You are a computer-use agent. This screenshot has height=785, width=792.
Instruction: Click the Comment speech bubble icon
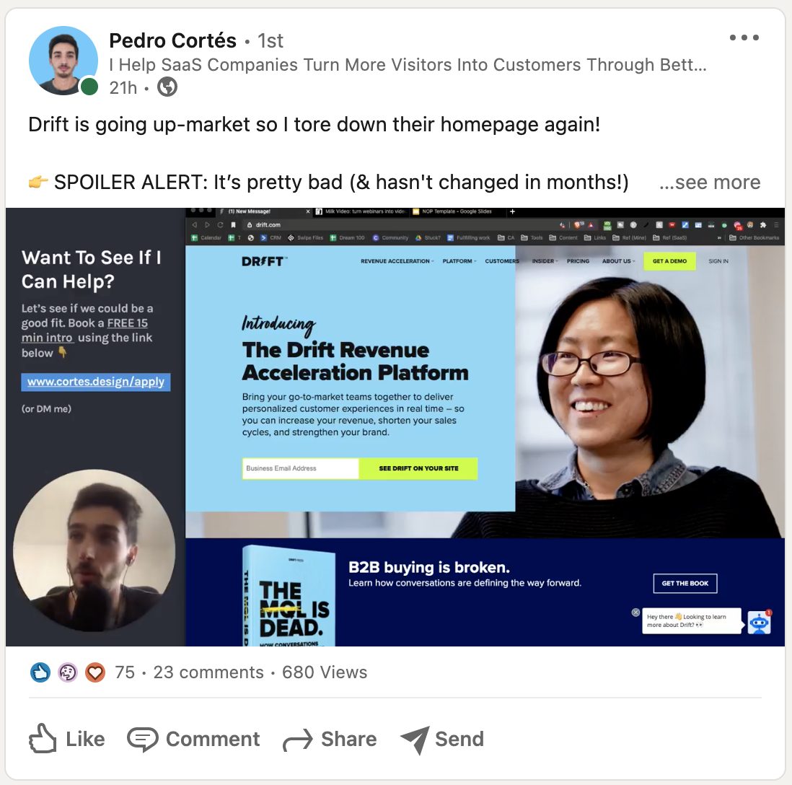click(x=142, y=740)
